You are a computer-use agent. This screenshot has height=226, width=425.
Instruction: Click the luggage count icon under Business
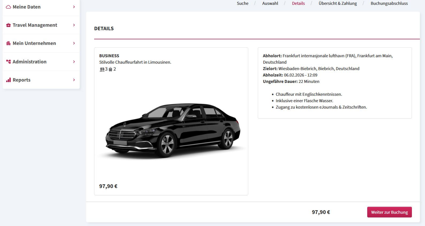[110, 69]
